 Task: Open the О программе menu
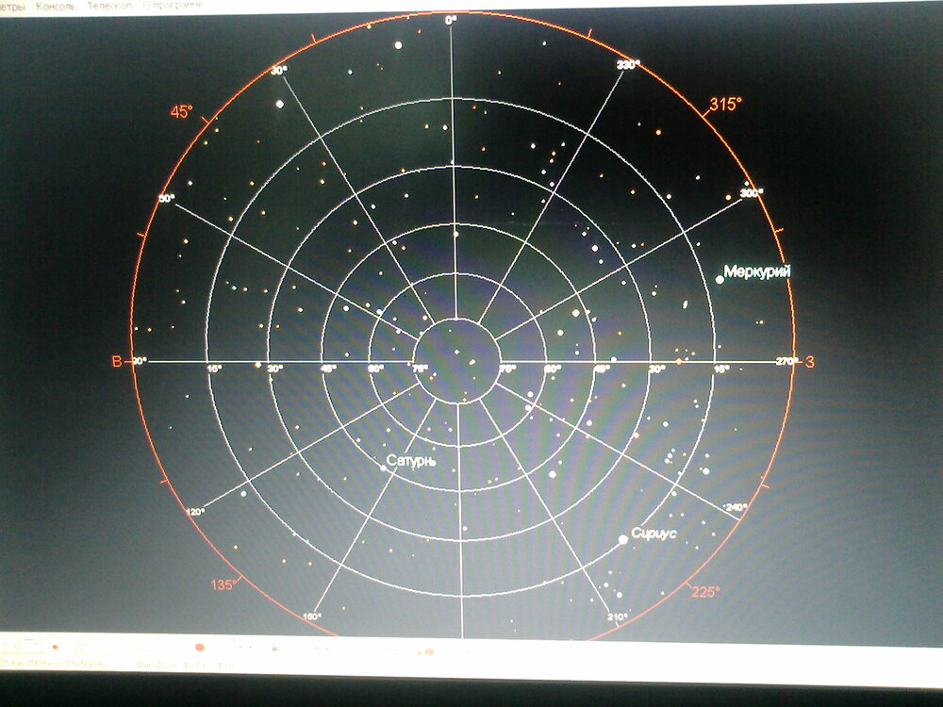tap(173, 5)
